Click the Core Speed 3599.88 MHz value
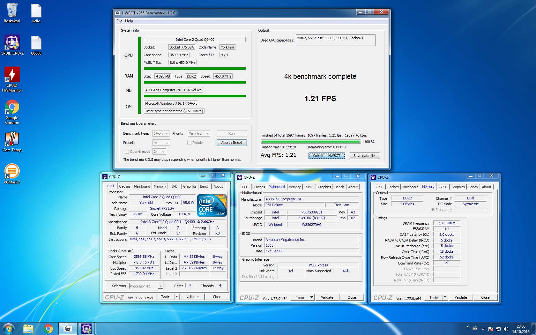This screenshot has width=536, height=335. pyautogui.click(x=144, y=257)
